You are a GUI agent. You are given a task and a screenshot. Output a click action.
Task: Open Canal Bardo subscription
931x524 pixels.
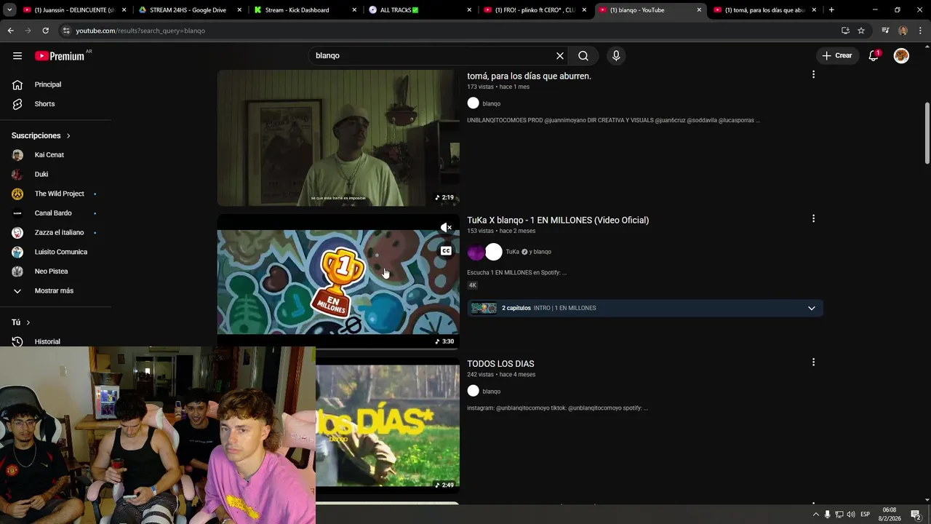click(x=55, y=213)
